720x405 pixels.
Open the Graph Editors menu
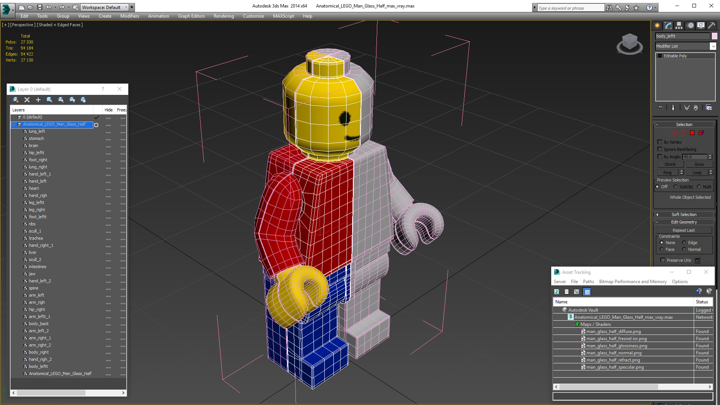pyautogui.click(x=191, y=16)
